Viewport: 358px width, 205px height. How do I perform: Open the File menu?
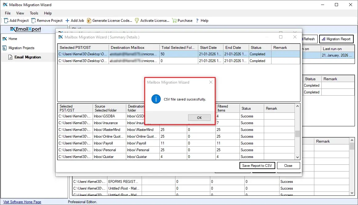click(x=7, y=13)
